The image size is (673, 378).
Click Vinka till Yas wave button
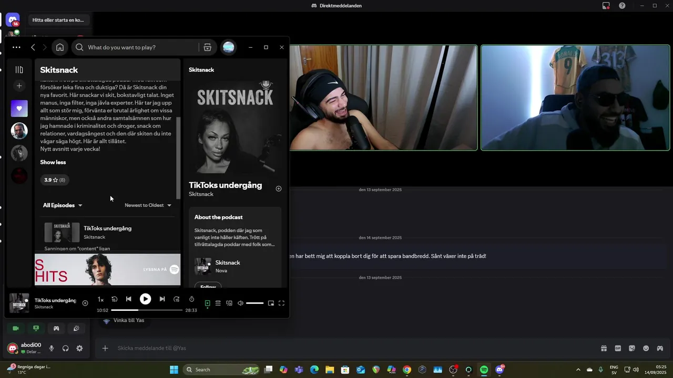coord(124,320)
